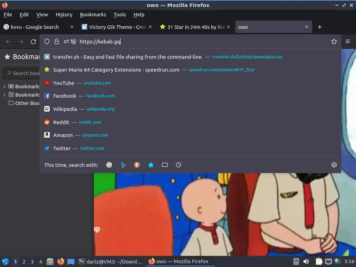This screenshot has height=267, width=356.
Task: Open the View menu
Action: pos(42,15)
